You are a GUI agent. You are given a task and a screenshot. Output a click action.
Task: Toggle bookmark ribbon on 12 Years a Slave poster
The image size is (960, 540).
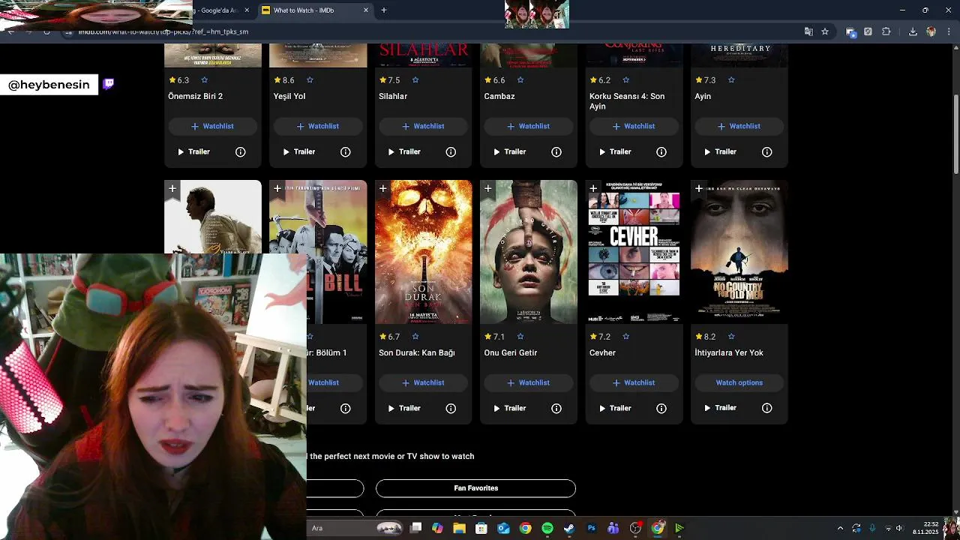(172, 189)
